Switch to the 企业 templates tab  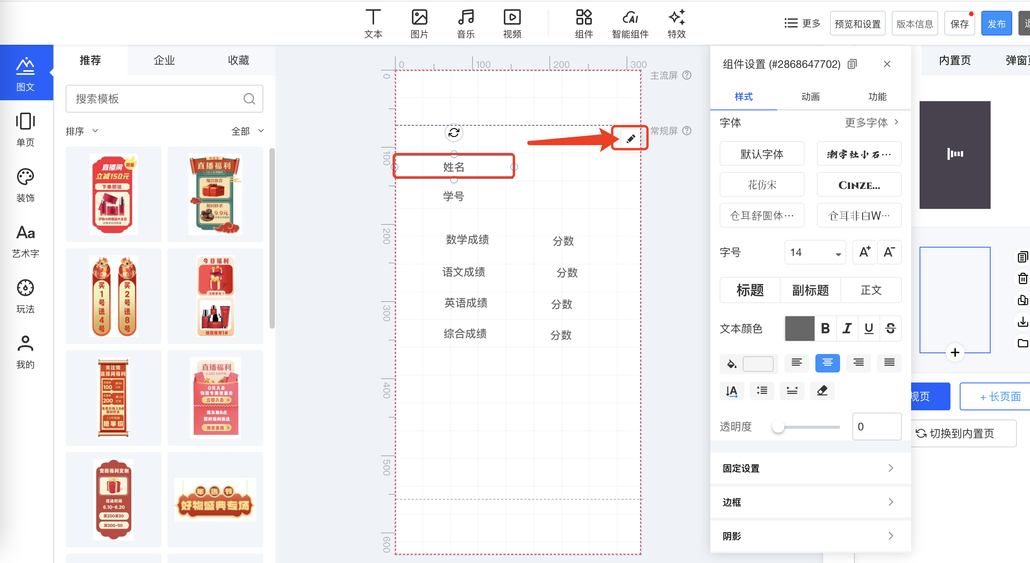click(164, 60)
